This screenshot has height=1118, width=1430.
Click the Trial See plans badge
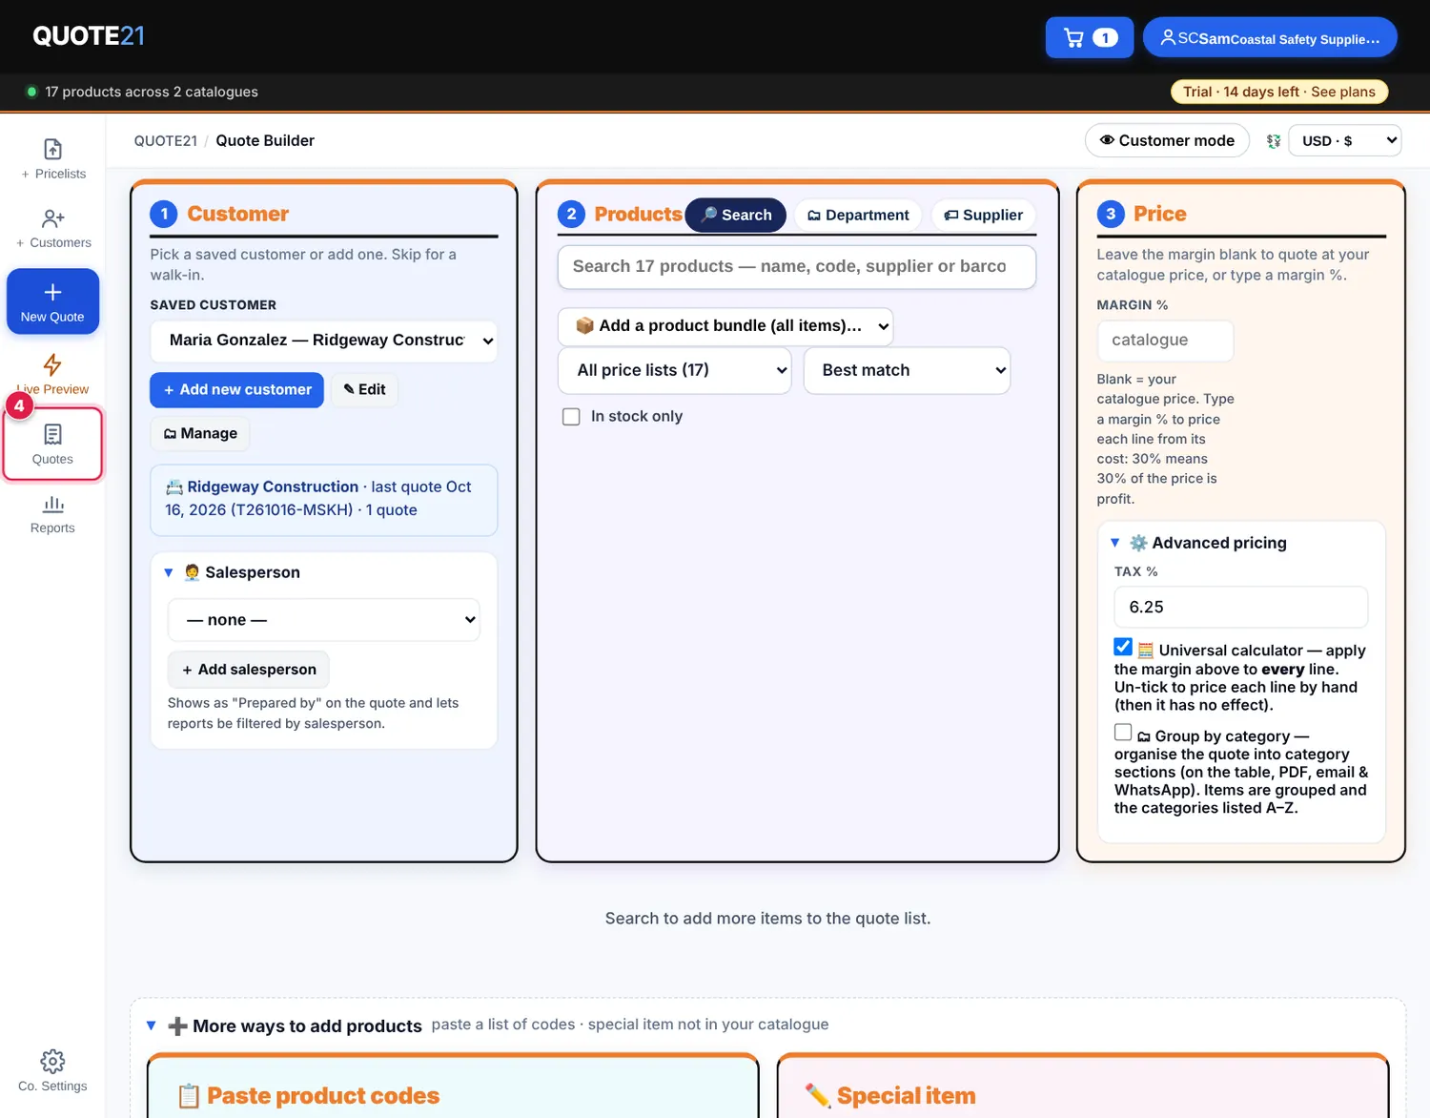[x=1279, y=92]
